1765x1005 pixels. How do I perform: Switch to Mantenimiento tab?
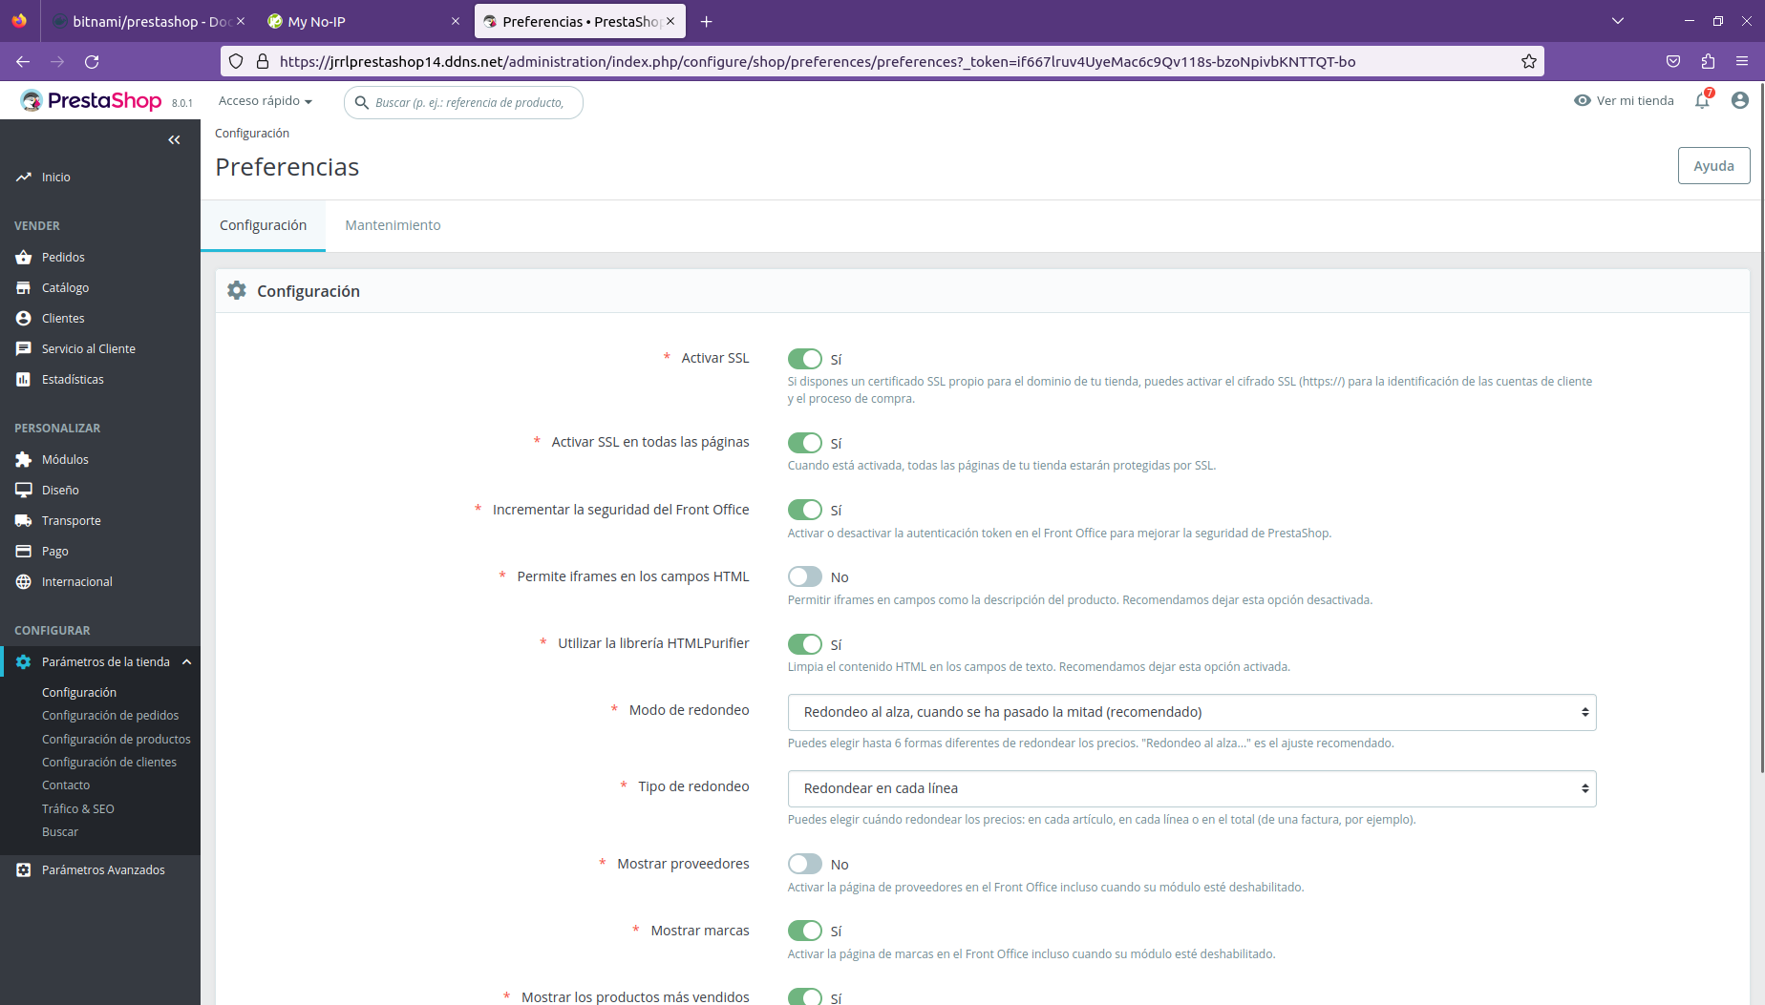coord(393,225)
